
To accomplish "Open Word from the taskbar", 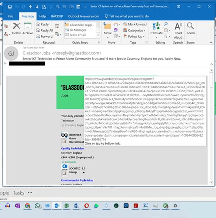I will [x=77, y=206].
